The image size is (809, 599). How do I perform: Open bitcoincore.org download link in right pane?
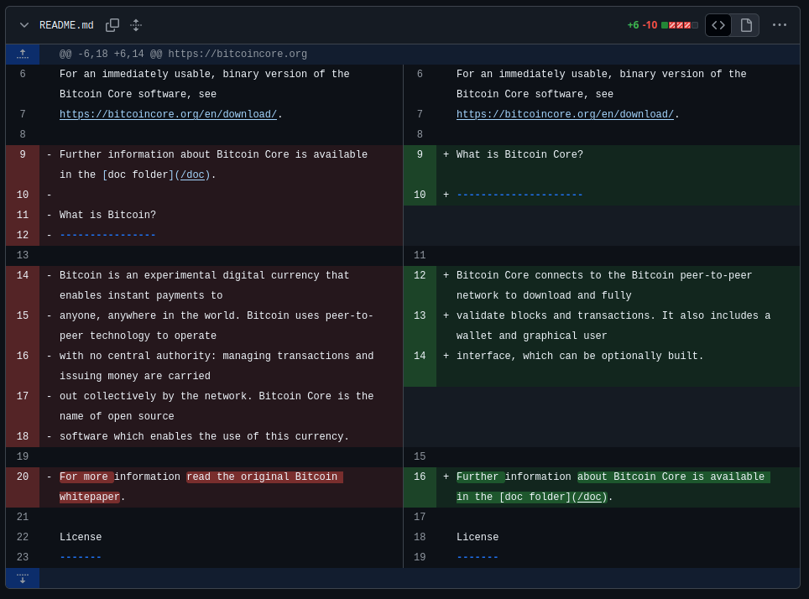pyautogui.click(x=565, y=114)
